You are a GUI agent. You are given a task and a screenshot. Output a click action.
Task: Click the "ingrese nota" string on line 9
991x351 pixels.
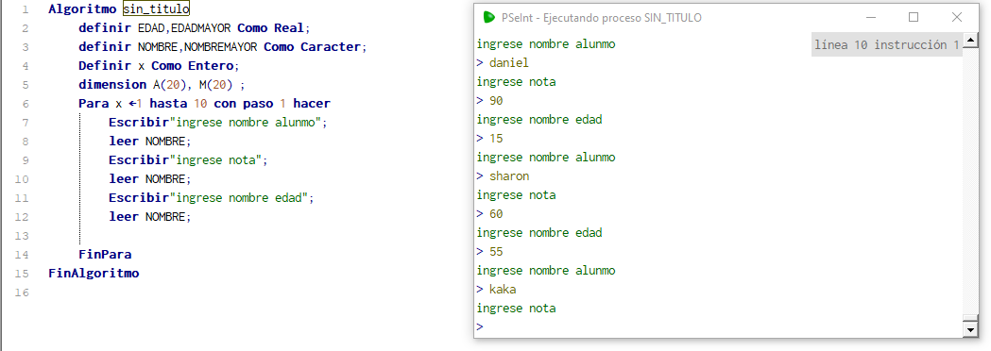218,160
